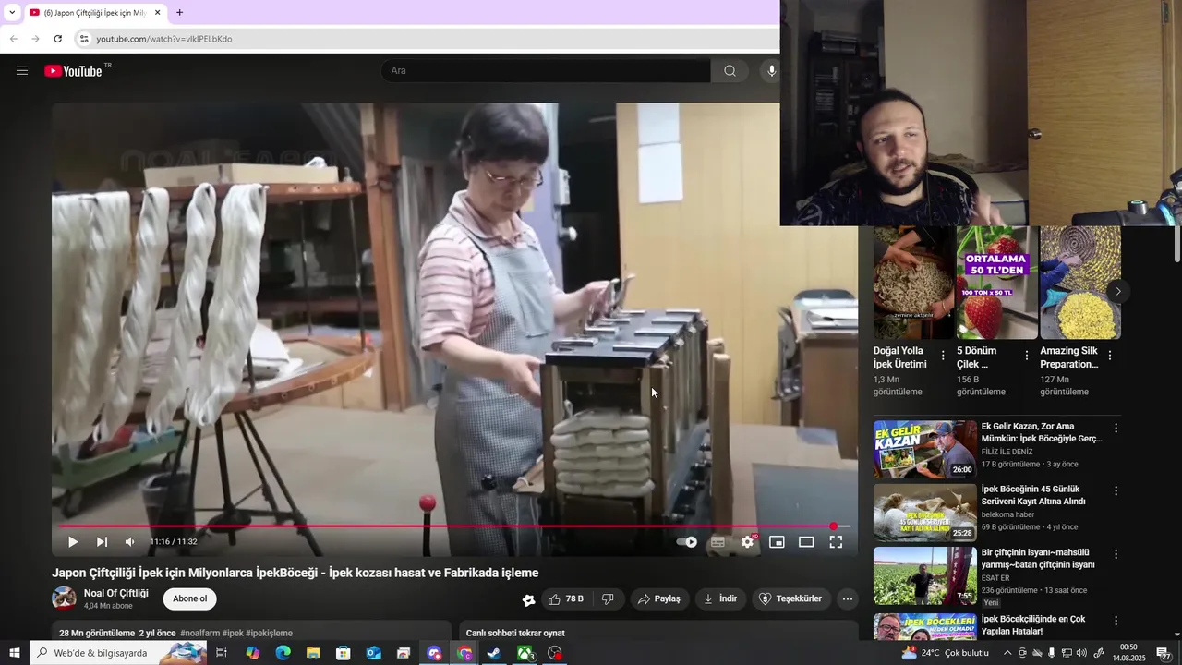This screenshot has height=665, width=1182.
Task: Like the video with 78 B likes
Action: 565,599
